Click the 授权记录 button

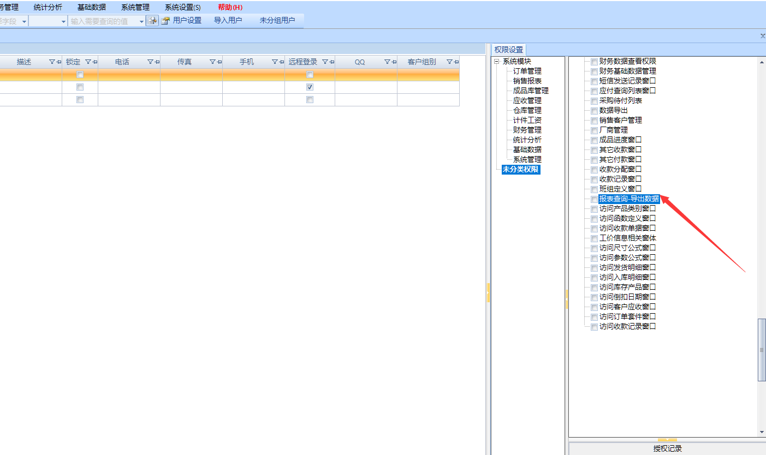point(667,448)
